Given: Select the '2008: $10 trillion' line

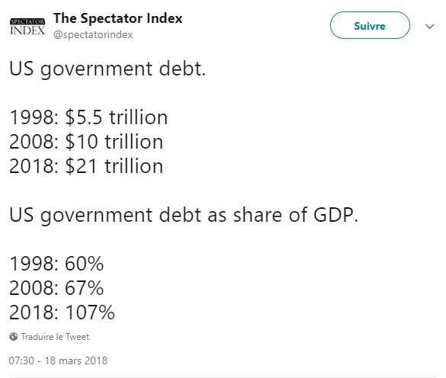Looking at the screenshot, I should pos(86,142).
